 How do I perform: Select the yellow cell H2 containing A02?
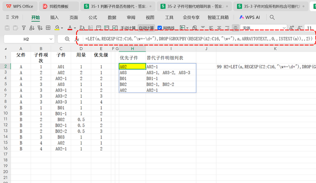point(132,67)
